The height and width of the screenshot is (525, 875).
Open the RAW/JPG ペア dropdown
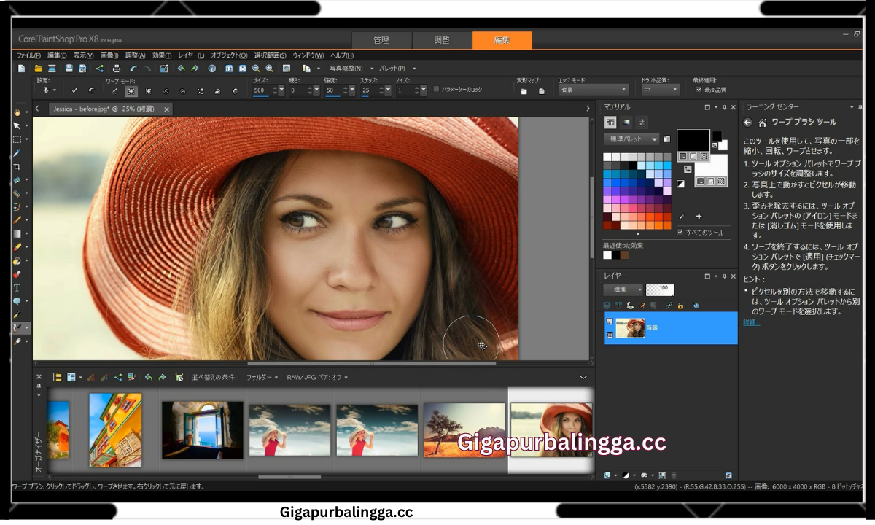317,377
